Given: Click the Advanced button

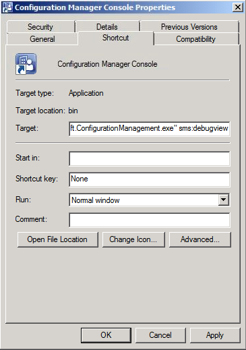Looking at the screenshot, I should tap(200, 239).
